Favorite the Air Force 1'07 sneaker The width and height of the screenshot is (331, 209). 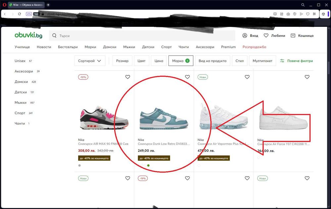(x=307, y=77)
